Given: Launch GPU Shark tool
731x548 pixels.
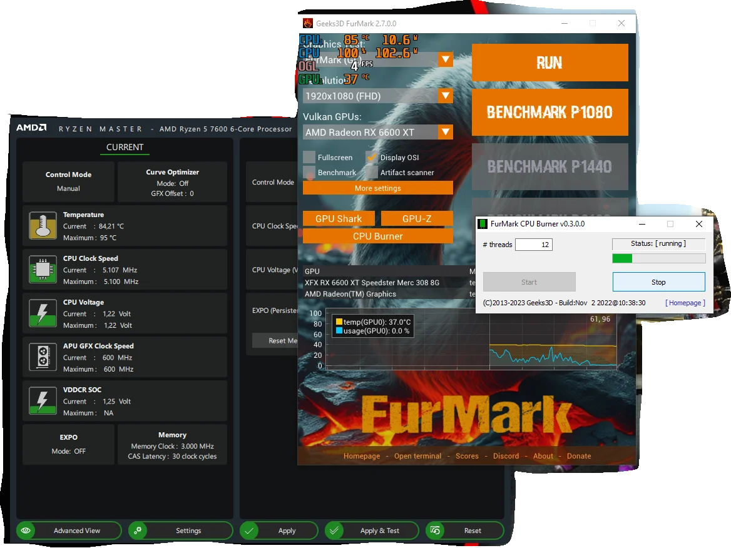Looking at the screenshot, I should pyautogui.click(x=339, y=218).
